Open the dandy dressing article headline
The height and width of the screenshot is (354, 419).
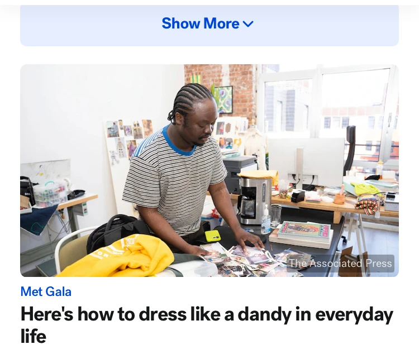(207, 325)
